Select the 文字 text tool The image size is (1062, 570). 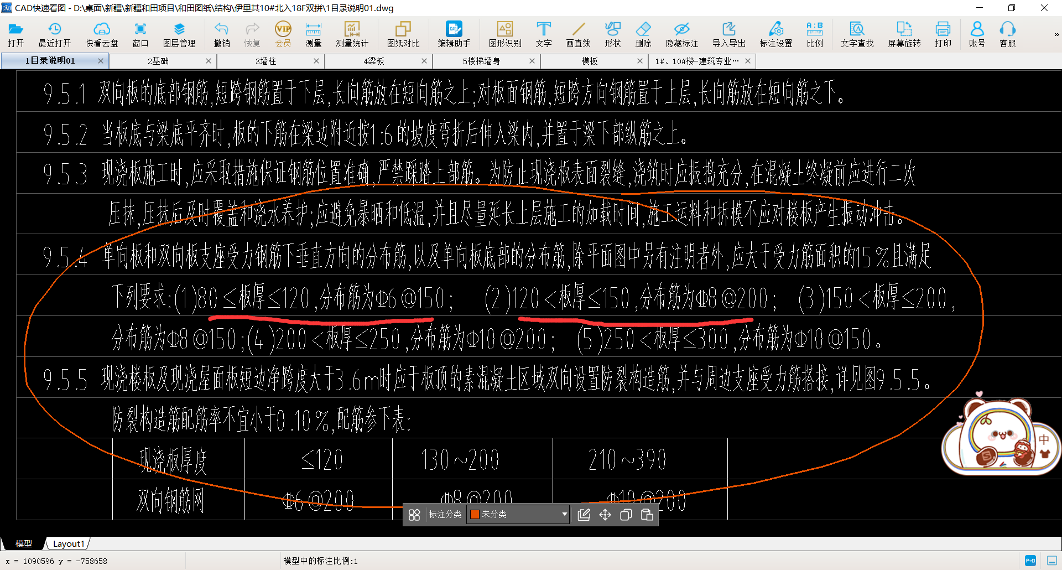pos(544,34)
